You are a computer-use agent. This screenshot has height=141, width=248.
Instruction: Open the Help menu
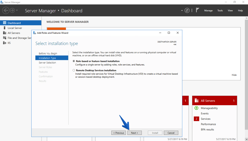pos(240,11)
